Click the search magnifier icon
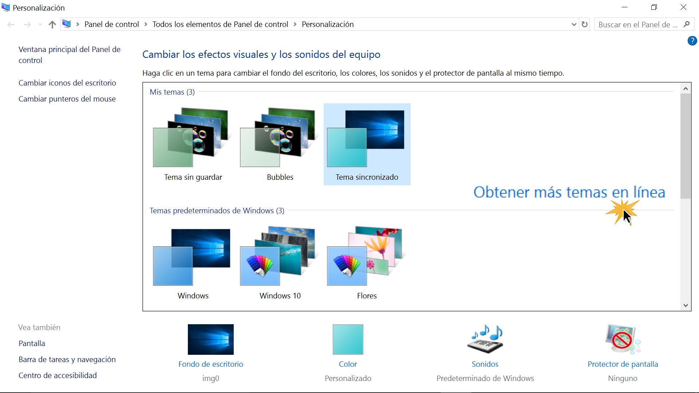699x393 pixels. pyautogui.click(x=687, y=24)
